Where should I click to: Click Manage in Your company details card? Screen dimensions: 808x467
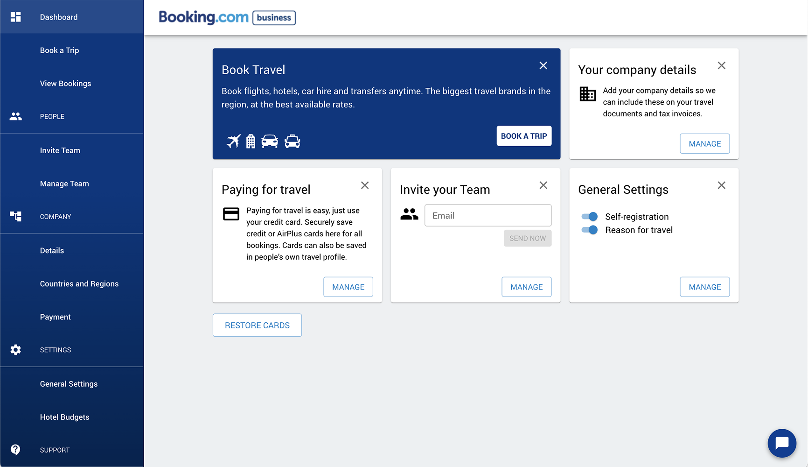704,144
